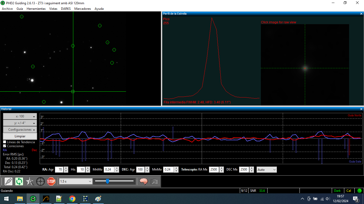Open the orange arc app in taskbar
Screen dimensions: 364x204
click(x=46, y=199)
